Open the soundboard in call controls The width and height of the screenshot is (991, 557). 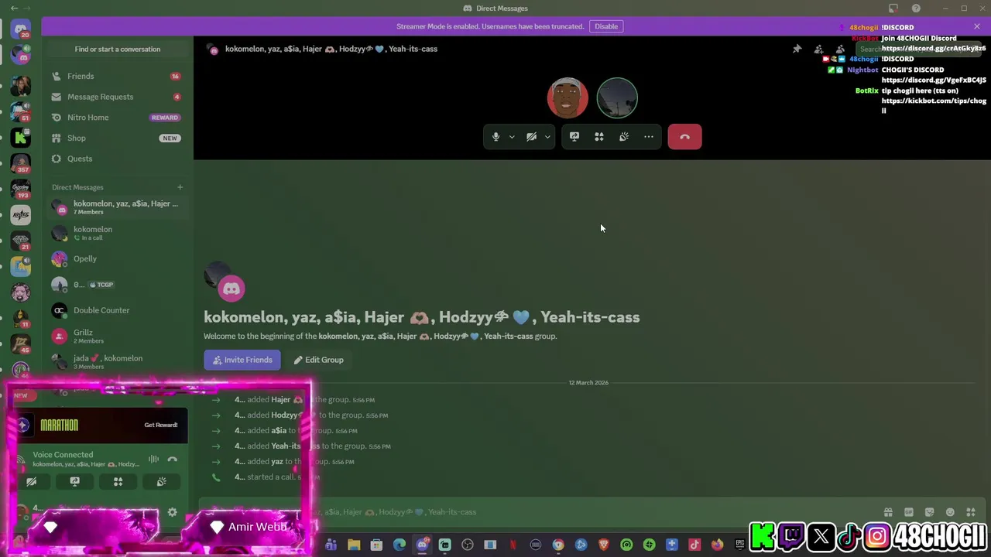click(x=624, y=137)
